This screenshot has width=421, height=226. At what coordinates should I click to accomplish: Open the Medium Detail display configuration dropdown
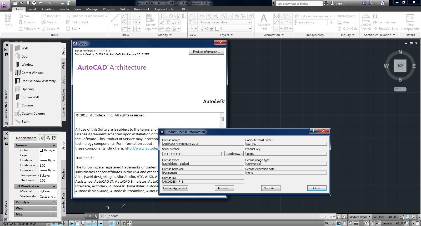[360, 217]
